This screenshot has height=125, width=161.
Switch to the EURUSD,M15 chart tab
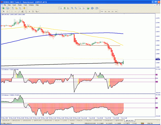coord(27,120)
